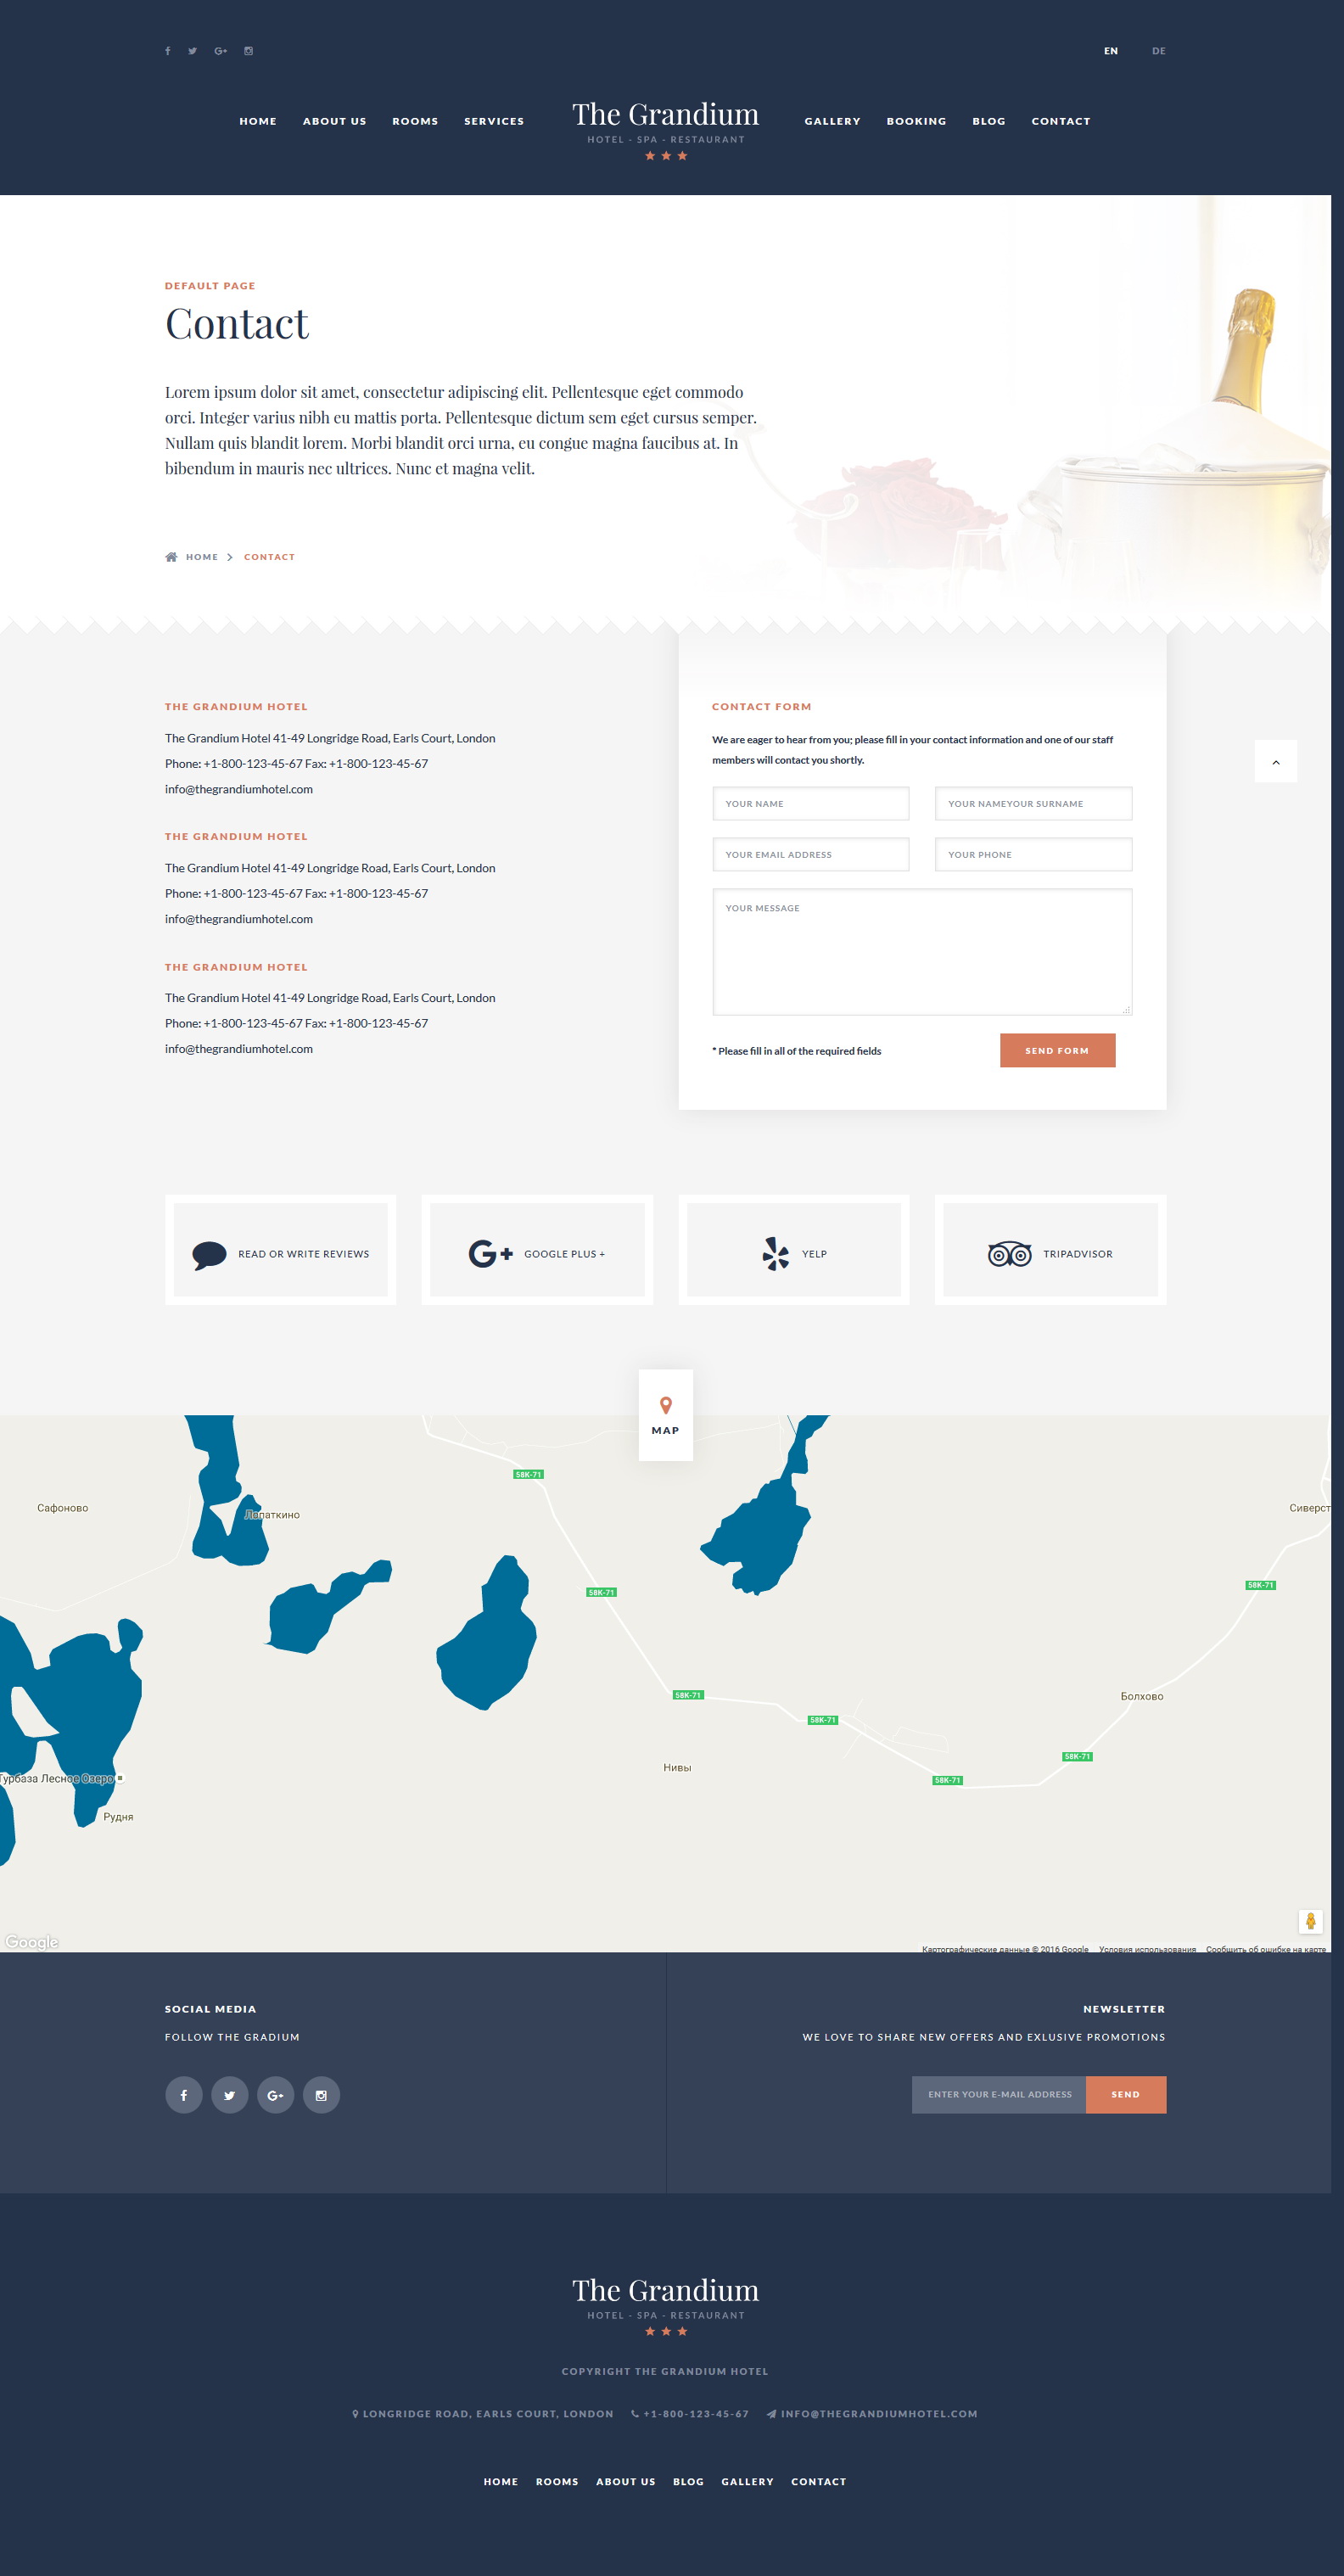
Task: Focus the Your Name field
Action: coord(811,804)
